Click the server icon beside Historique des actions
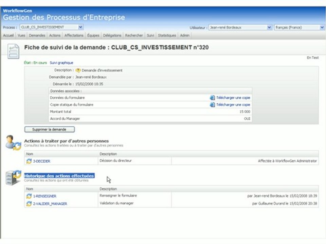 click(x=13, y=178)
